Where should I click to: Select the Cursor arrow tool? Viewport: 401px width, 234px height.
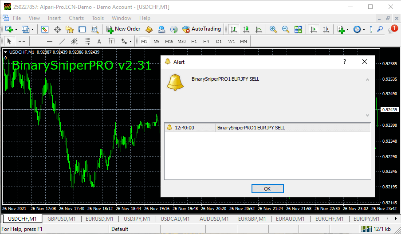[9, 41]
